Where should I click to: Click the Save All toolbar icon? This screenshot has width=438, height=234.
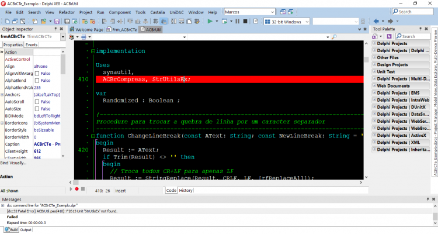click(67, 21)
